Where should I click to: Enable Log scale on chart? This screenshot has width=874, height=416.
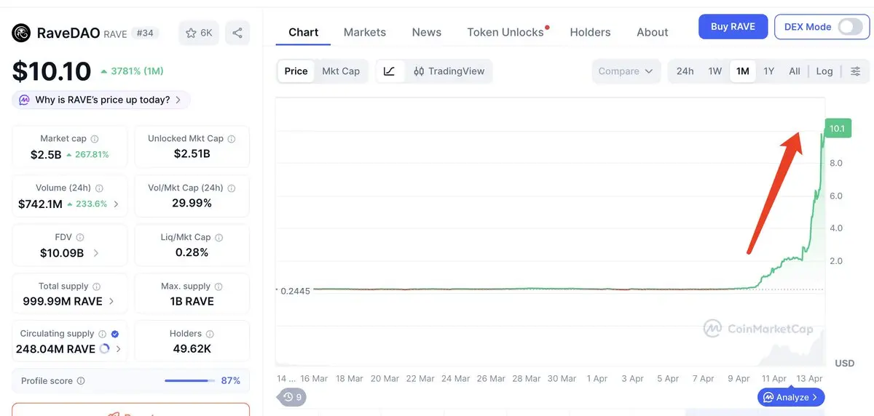[824, 71]
